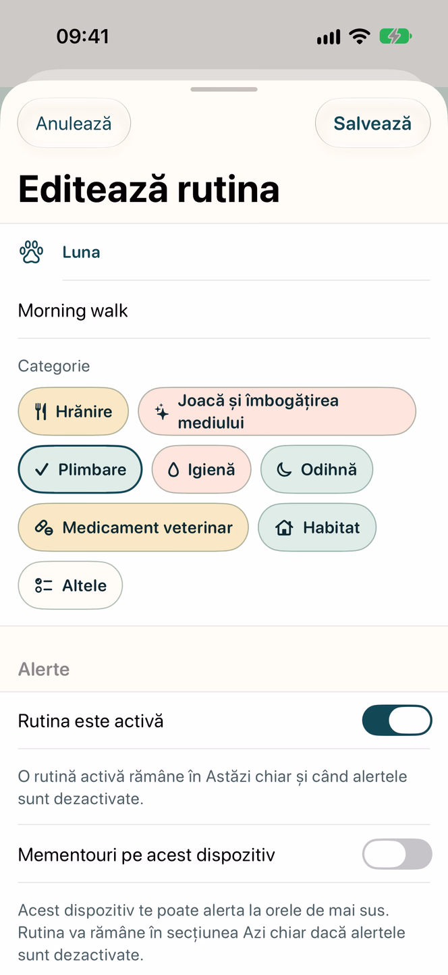Tap the battery indicator in status bar
Image resolution: width=448 pixels, height=975 pixels.
(395, 36)
